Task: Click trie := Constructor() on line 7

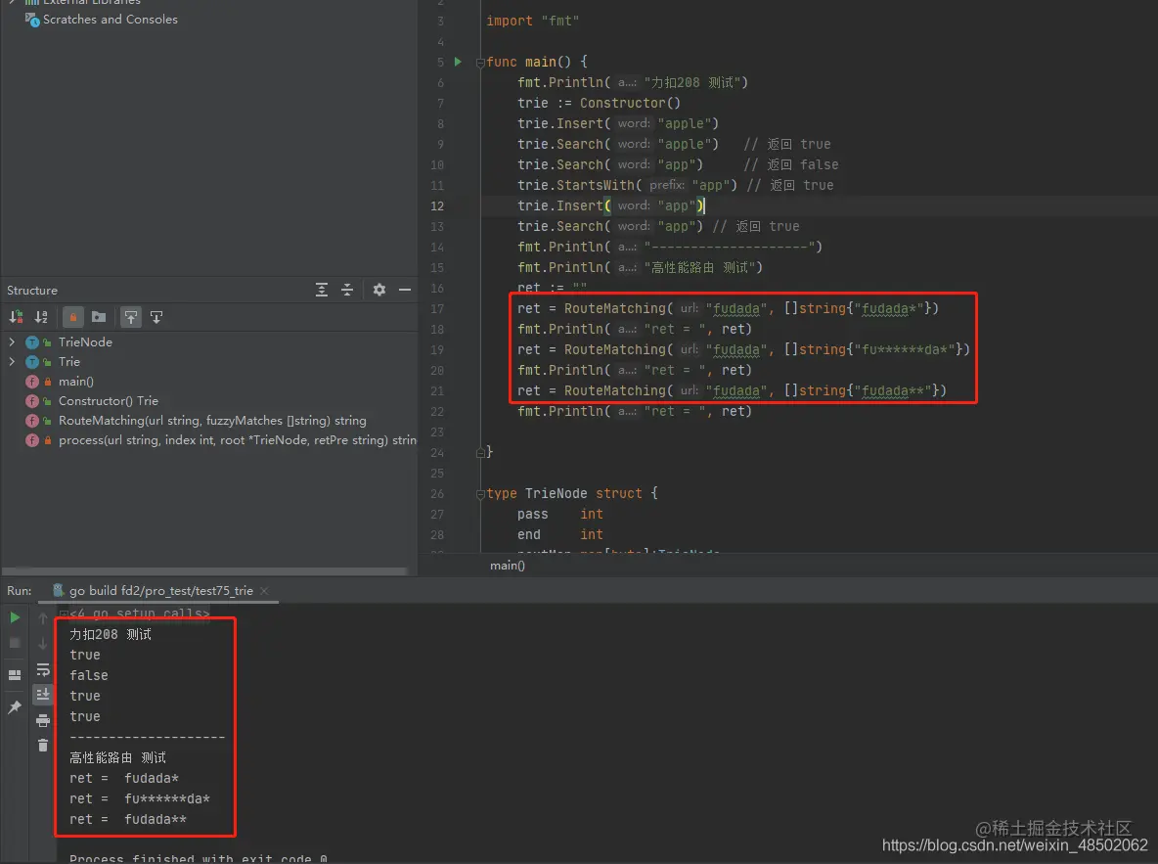Action: point(599,103)
